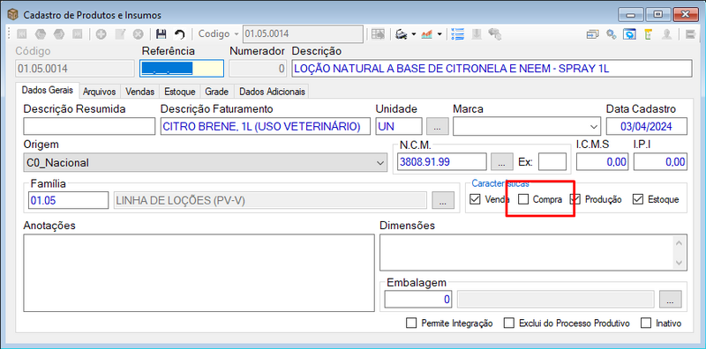
Task: Click the edit record pencil icon
Action: point(120,34)
